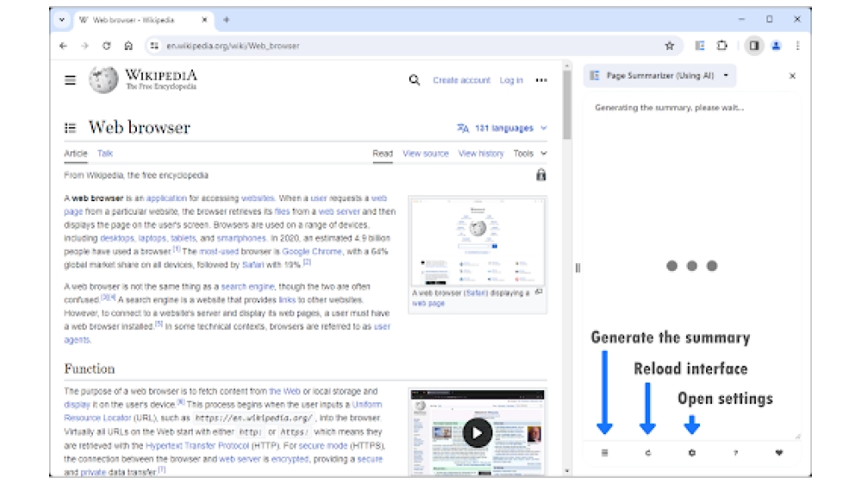Close the Page Summarizer side panel
The height and width of the screenshot is (484, 861).
[x=792, y=77]
